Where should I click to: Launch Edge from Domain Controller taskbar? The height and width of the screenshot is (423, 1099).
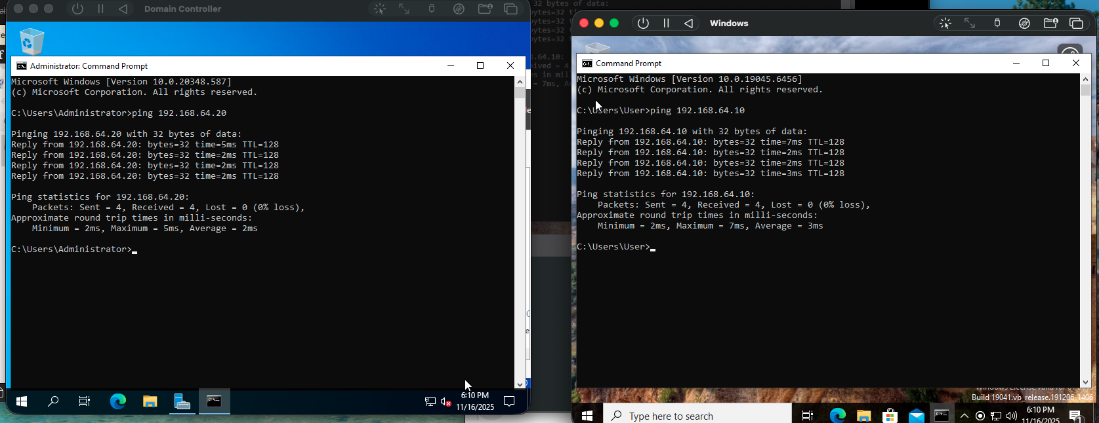pos(117,401)
